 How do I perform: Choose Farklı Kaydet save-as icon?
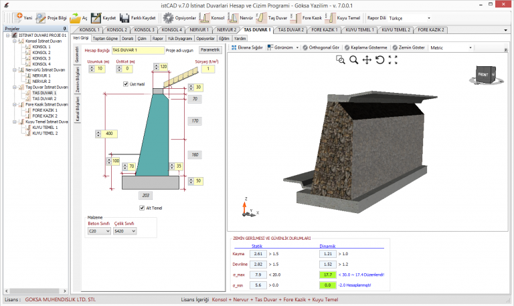(x=138, y=18)
